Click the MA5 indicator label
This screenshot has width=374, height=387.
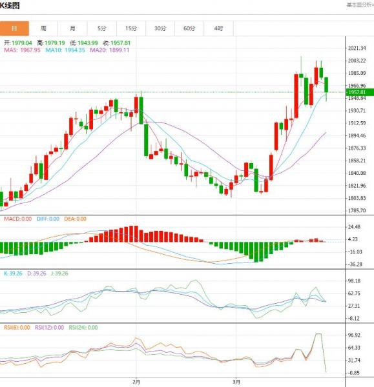22,50
